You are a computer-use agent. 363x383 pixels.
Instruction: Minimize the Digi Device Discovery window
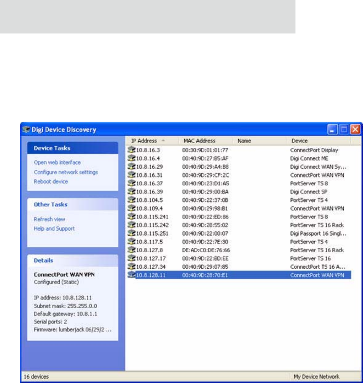(332, 129)
